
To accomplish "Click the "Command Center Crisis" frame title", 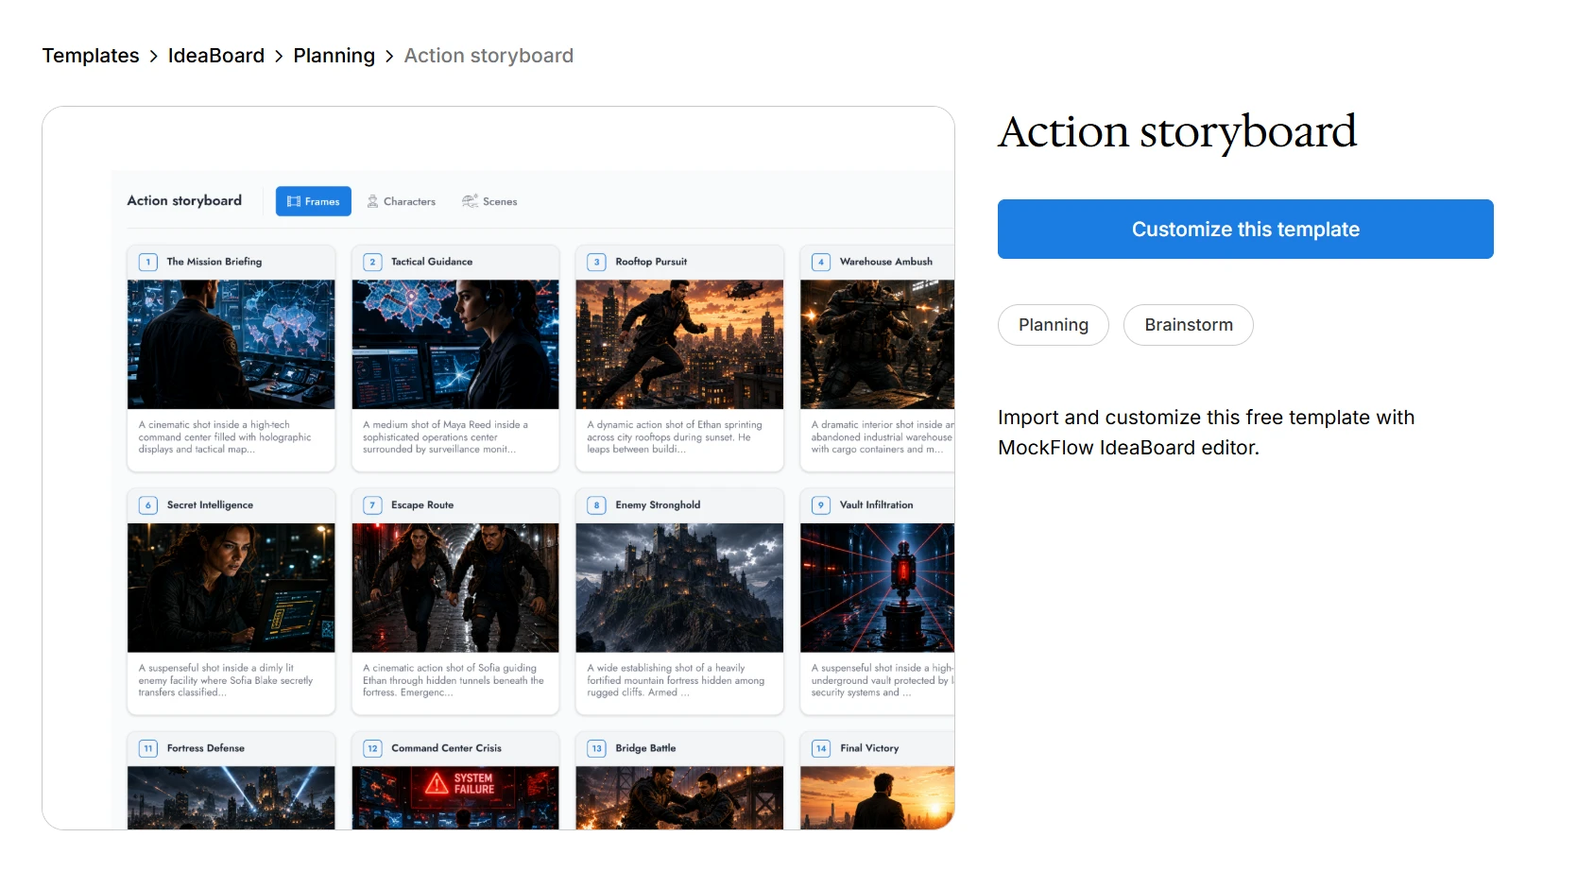I will (447, 748).
